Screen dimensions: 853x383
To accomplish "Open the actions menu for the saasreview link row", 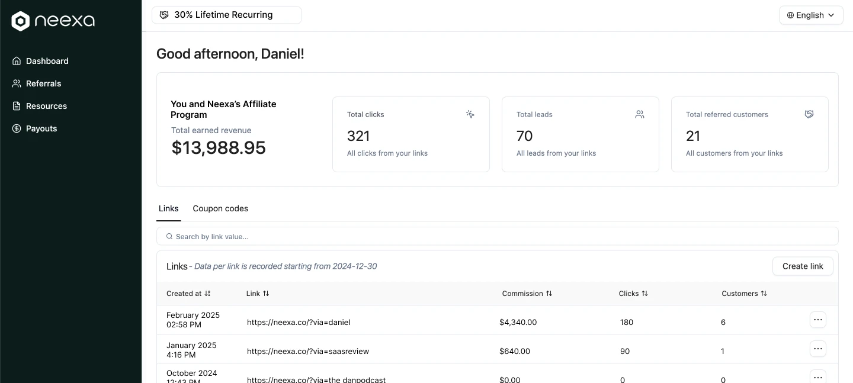I will 818,349.
